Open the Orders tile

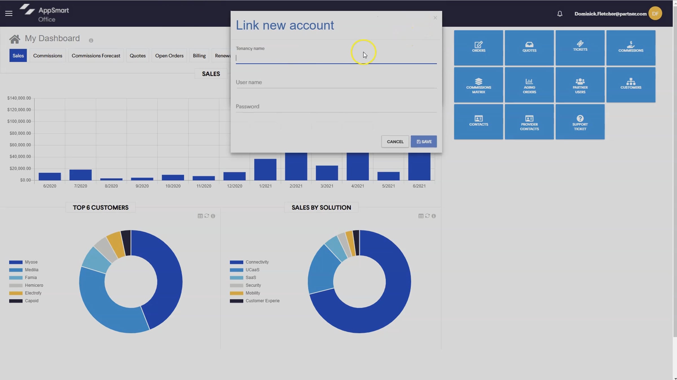[478, 48]
